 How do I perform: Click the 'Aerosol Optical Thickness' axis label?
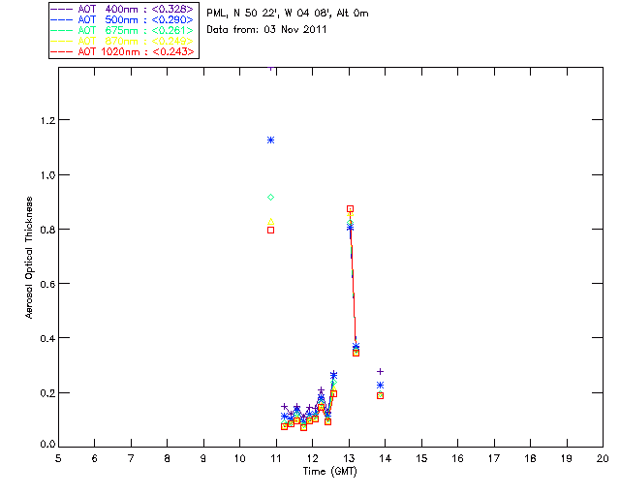[x=29, y=258]
